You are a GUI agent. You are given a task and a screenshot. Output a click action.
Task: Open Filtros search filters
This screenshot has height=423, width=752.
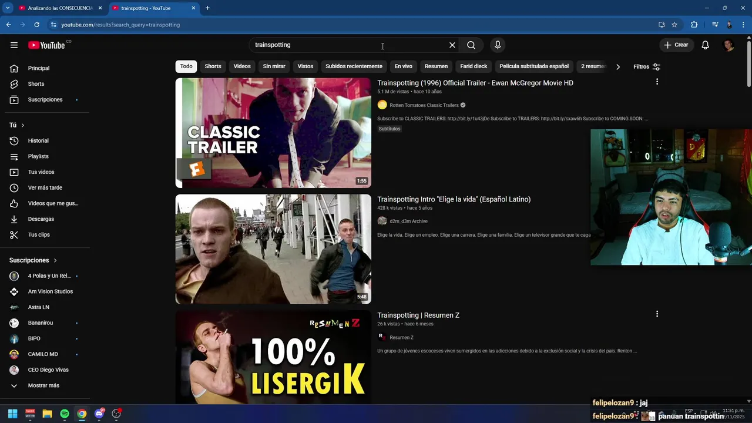click(x=647, y=66)
